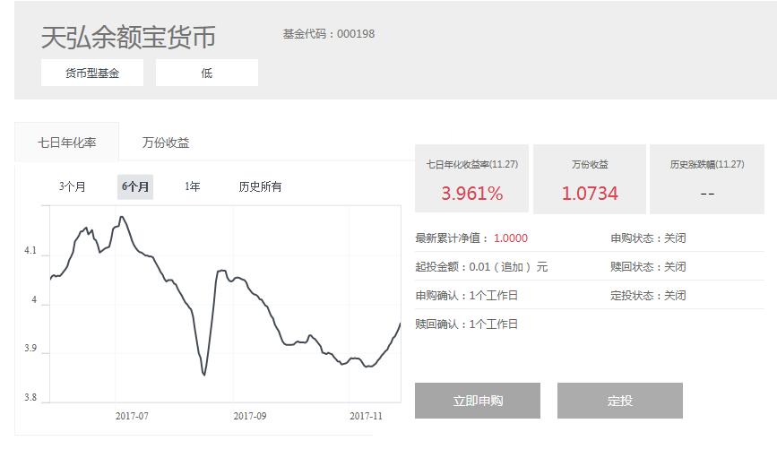Click the 2017-11 axis label
The height and width of the screenshot is (458, 777).
click(x=366, y=417)
